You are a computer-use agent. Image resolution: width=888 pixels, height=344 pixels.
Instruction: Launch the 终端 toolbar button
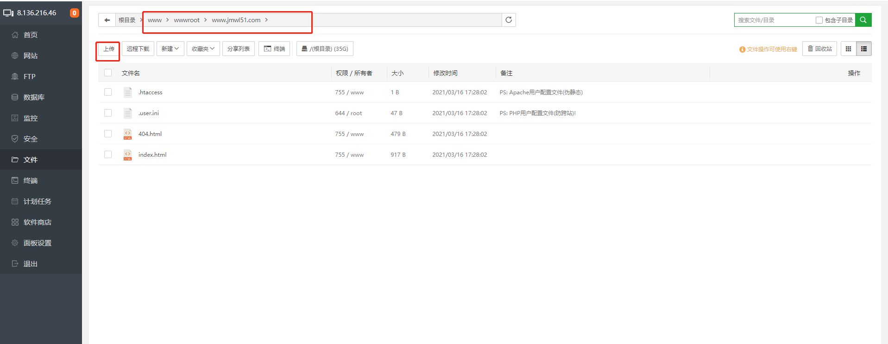[274, 49]
